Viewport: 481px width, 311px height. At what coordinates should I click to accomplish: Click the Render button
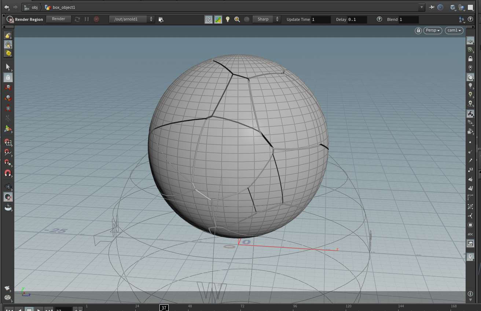[59, 19]
